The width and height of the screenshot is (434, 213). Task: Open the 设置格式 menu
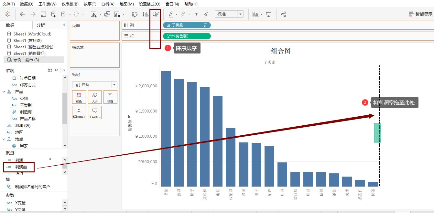[149, 4]
